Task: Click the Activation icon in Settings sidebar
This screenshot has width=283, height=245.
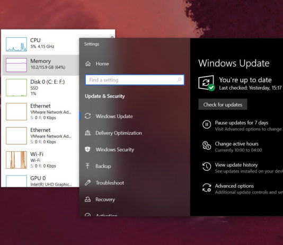Action: coord(88,215)
